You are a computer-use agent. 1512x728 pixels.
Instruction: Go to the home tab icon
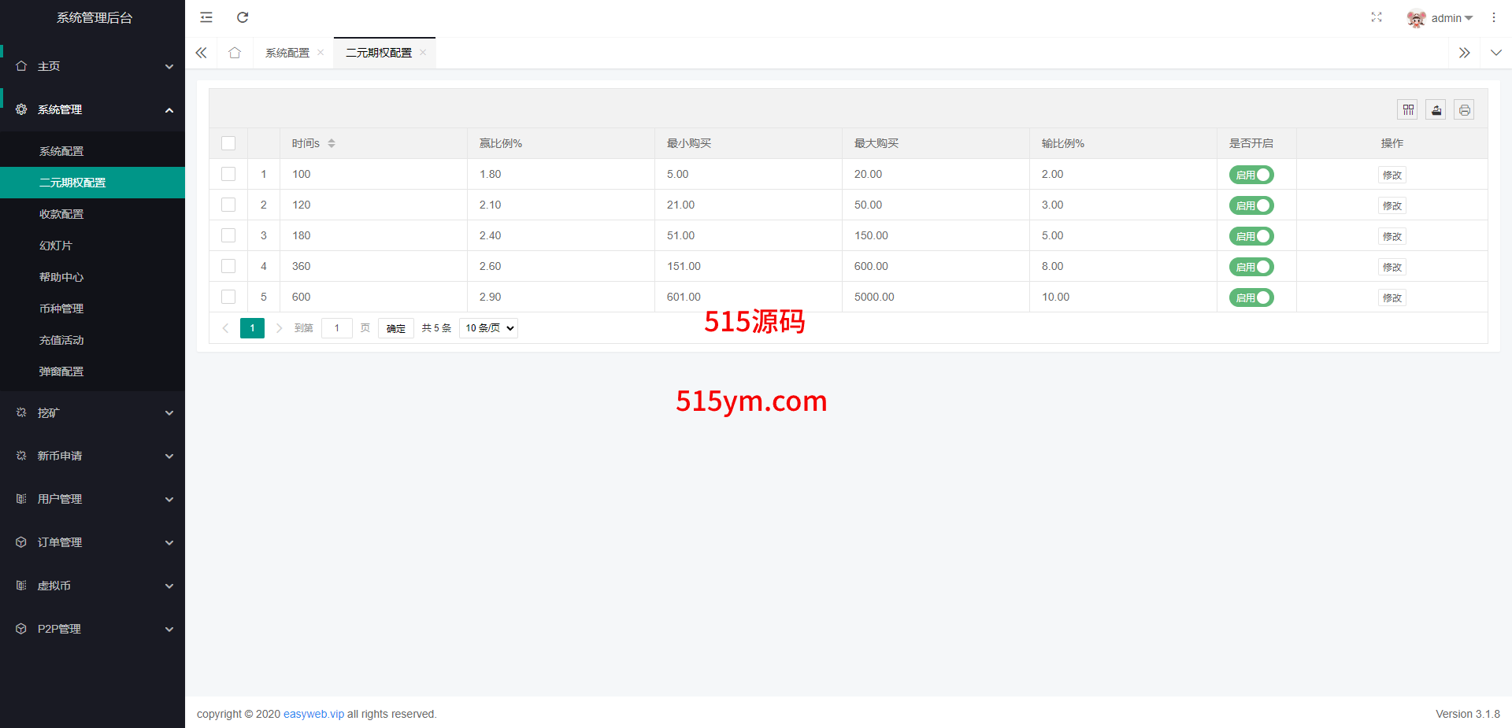click(235, 53)
